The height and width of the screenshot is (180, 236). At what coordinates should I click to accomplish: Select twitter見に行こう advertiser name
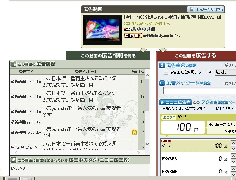[24, 147]
